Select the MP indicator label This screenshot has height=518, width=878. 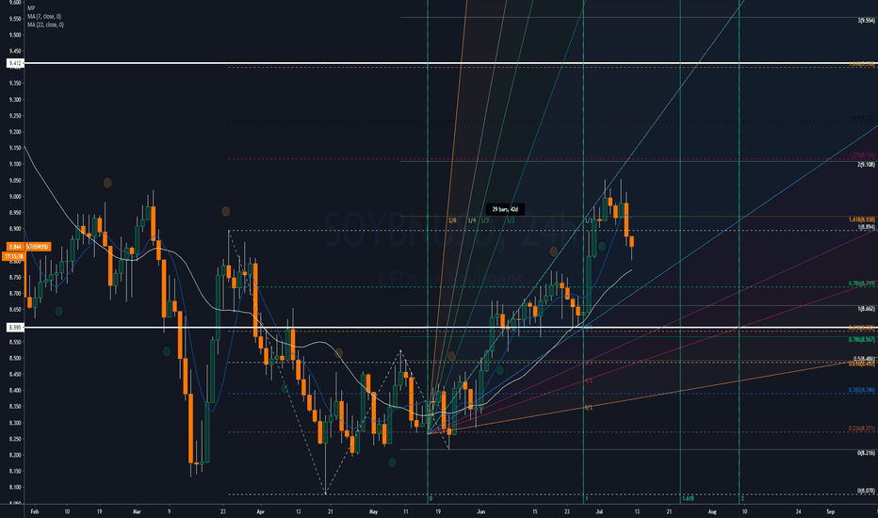pyautogui.click(x=31, y=8)
